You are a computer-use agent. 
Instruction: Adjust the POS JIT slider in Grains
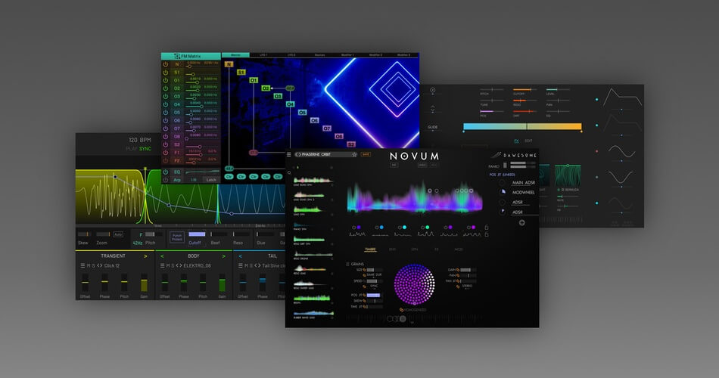coord(374,296)
